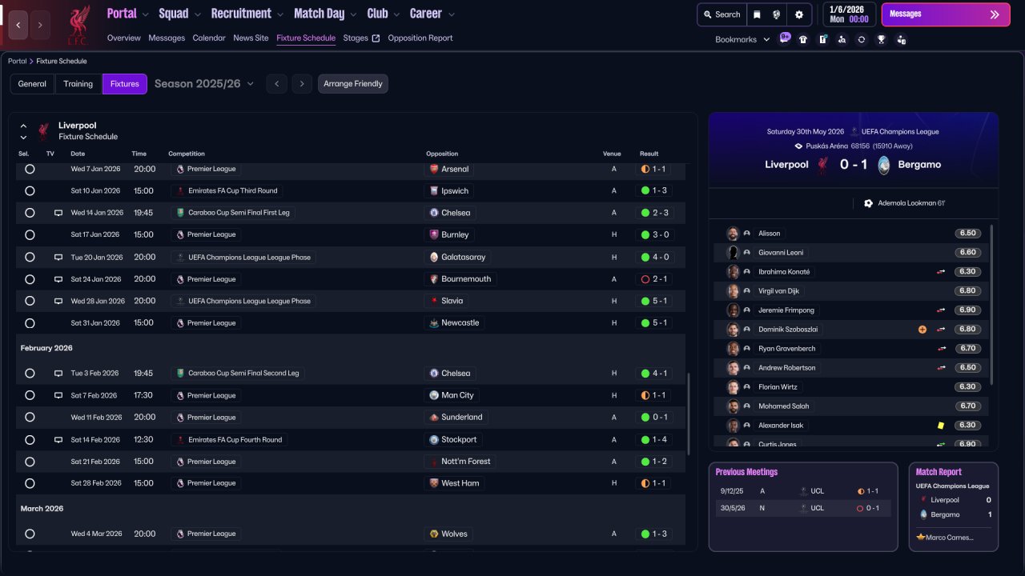Viewport: 1025px width, 576px height.
Task: Open the globe world icon in top bar
Action: pyautogui.click(x=777, y=14)
